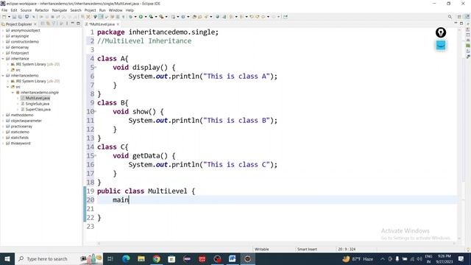Open the File menu
Viewport: 471px width, 265px height.
point(4,10)
